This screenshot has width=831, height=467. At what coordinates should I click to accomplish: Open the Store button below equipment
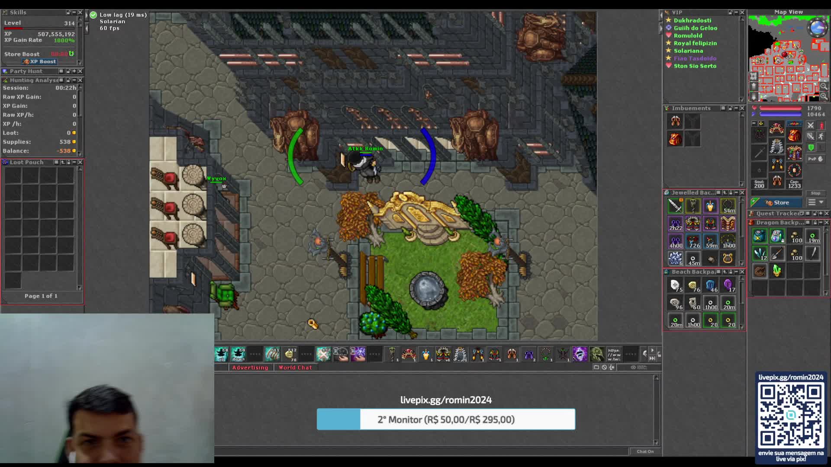click(x=776, y=202)
